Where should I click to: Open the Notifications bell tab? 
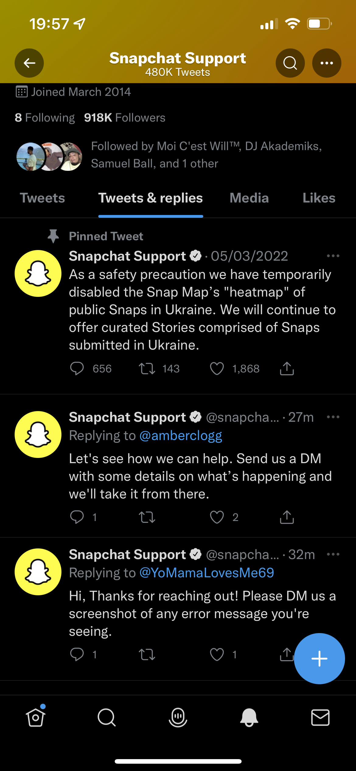coord(249,717)
